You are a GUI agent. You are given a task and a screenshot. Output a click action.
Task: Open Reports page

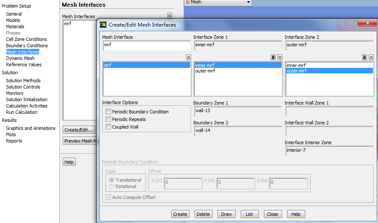[x=14, y=141]
